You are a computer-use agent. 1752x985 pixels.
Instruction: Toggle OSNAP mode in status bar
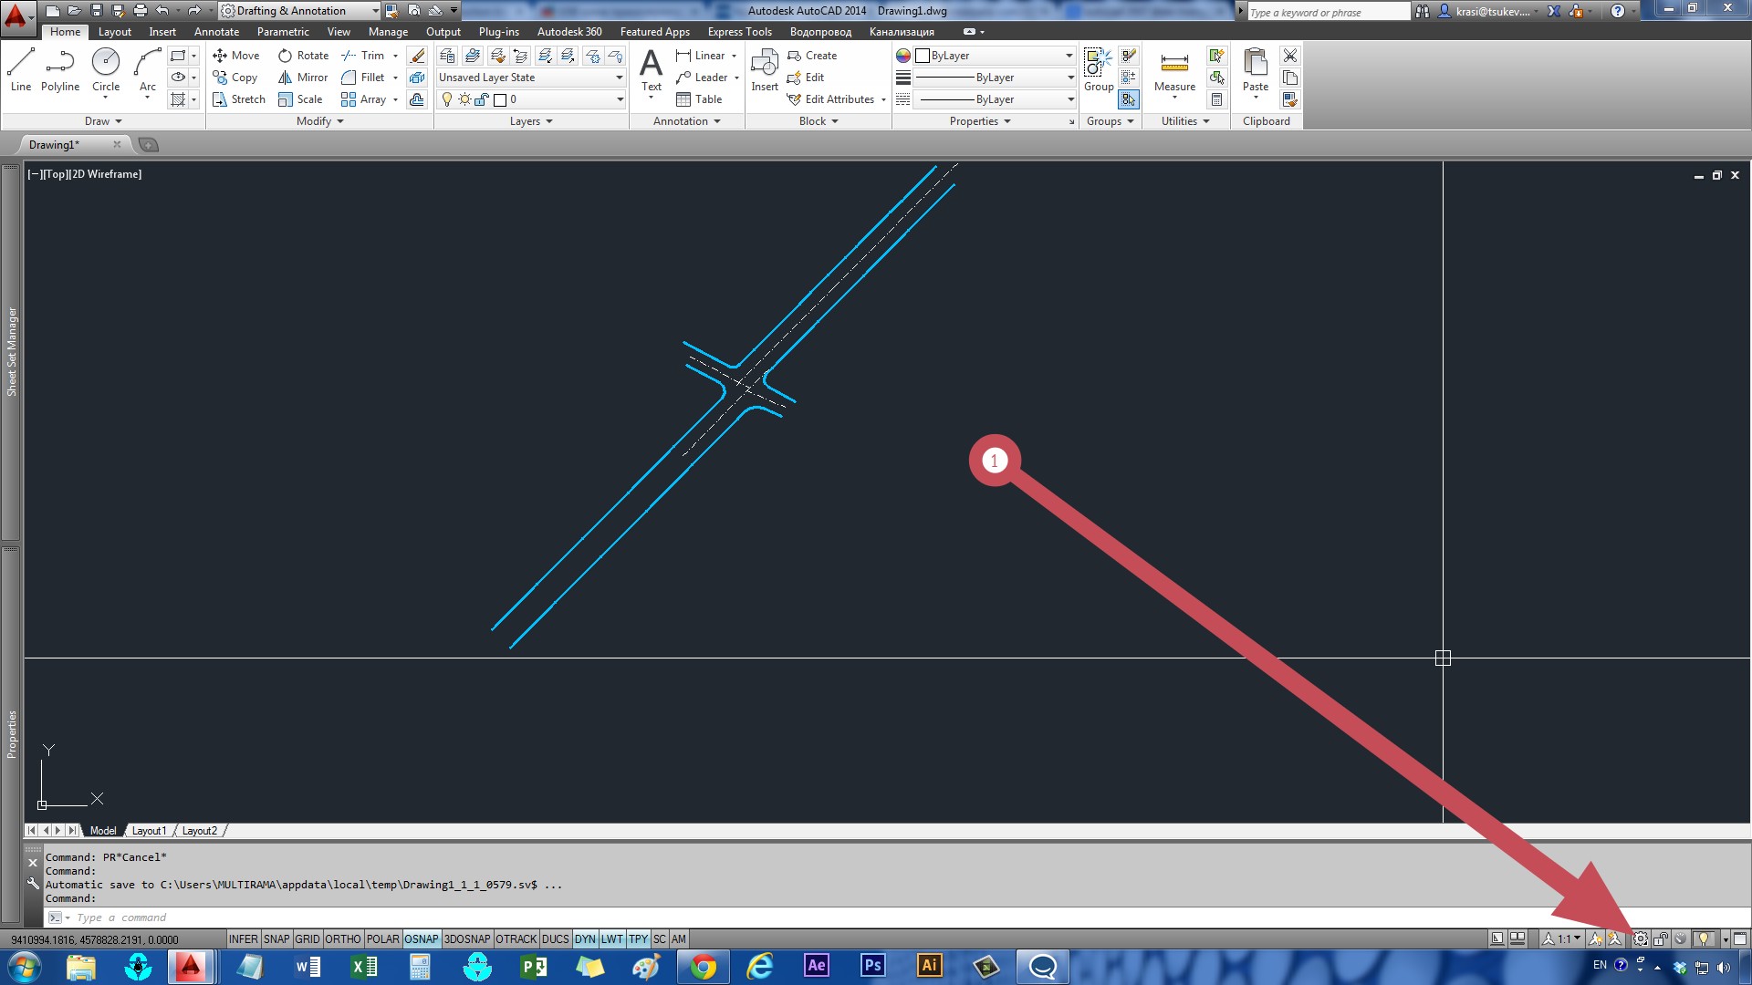point(422,938)
